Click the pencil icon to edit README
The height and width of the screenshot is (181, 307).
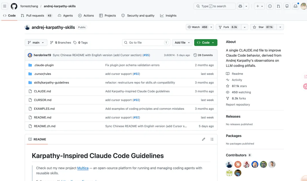coord(204,139)
